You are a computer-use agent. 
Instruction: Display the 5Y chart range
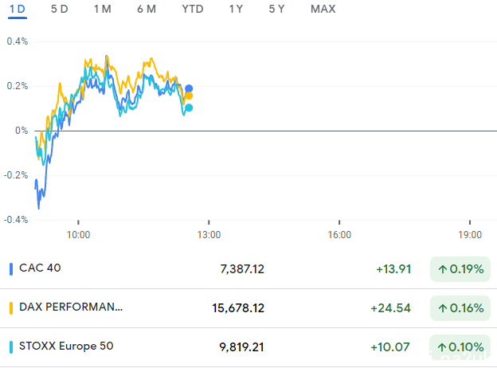point(276,10)
